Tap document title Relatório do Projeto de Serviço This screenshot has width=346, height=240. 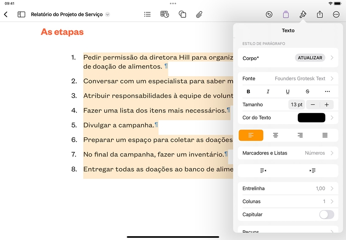[x=67, y=14]
